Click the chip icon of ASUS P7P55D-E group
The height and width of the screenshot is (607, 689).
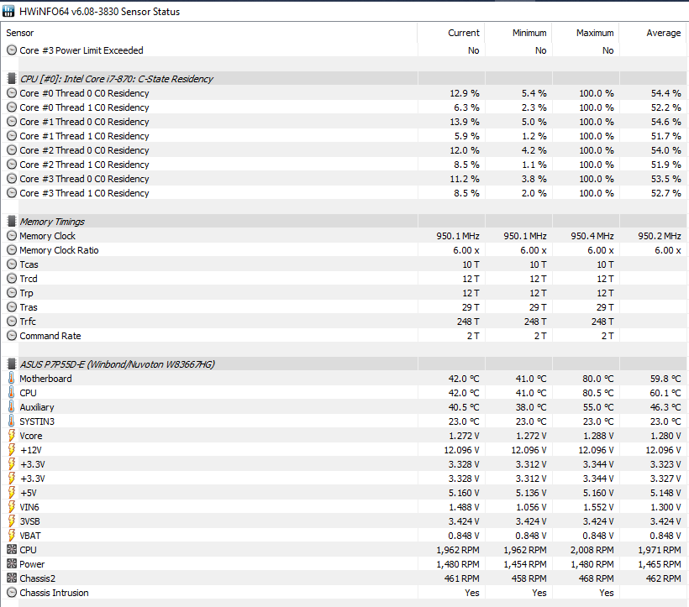pos(12,364)
